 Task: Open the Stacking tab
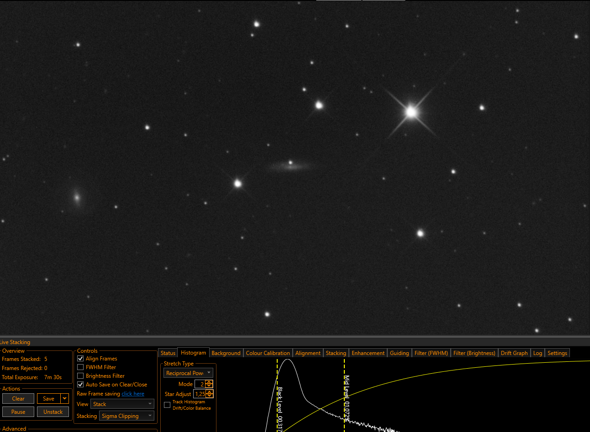click(x=336, y=353)
